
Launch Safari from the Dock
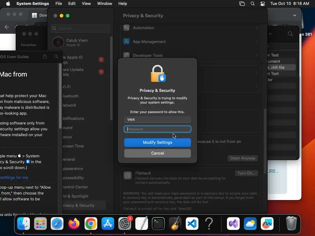(57, 223)
